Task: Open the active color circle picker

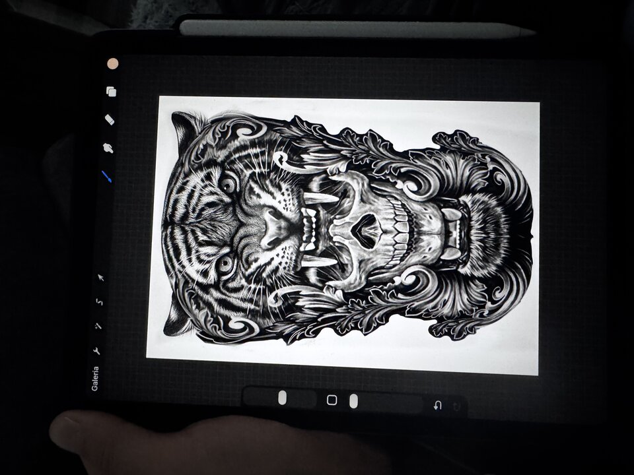Action: point(113,63)
